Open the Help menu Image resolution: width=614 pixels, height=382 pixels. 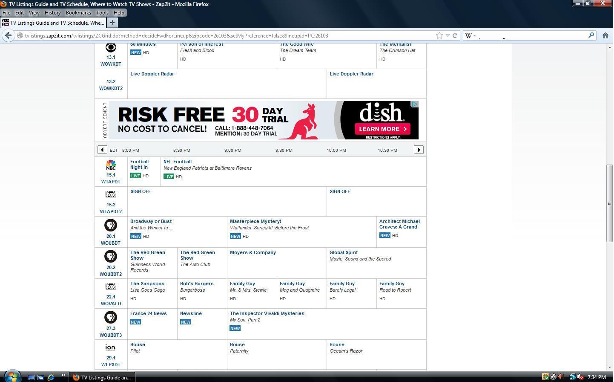tap(119, 13)
